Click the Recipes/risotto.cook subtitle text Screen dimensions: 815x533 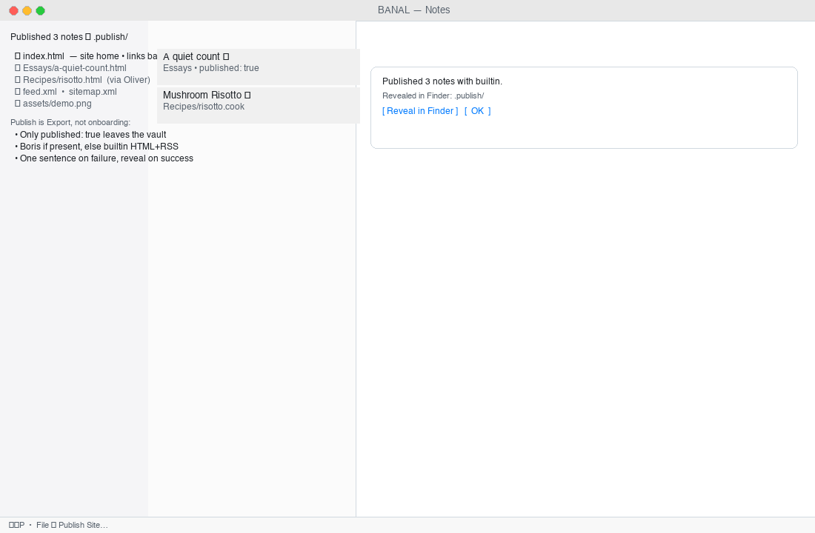(204, 107)
